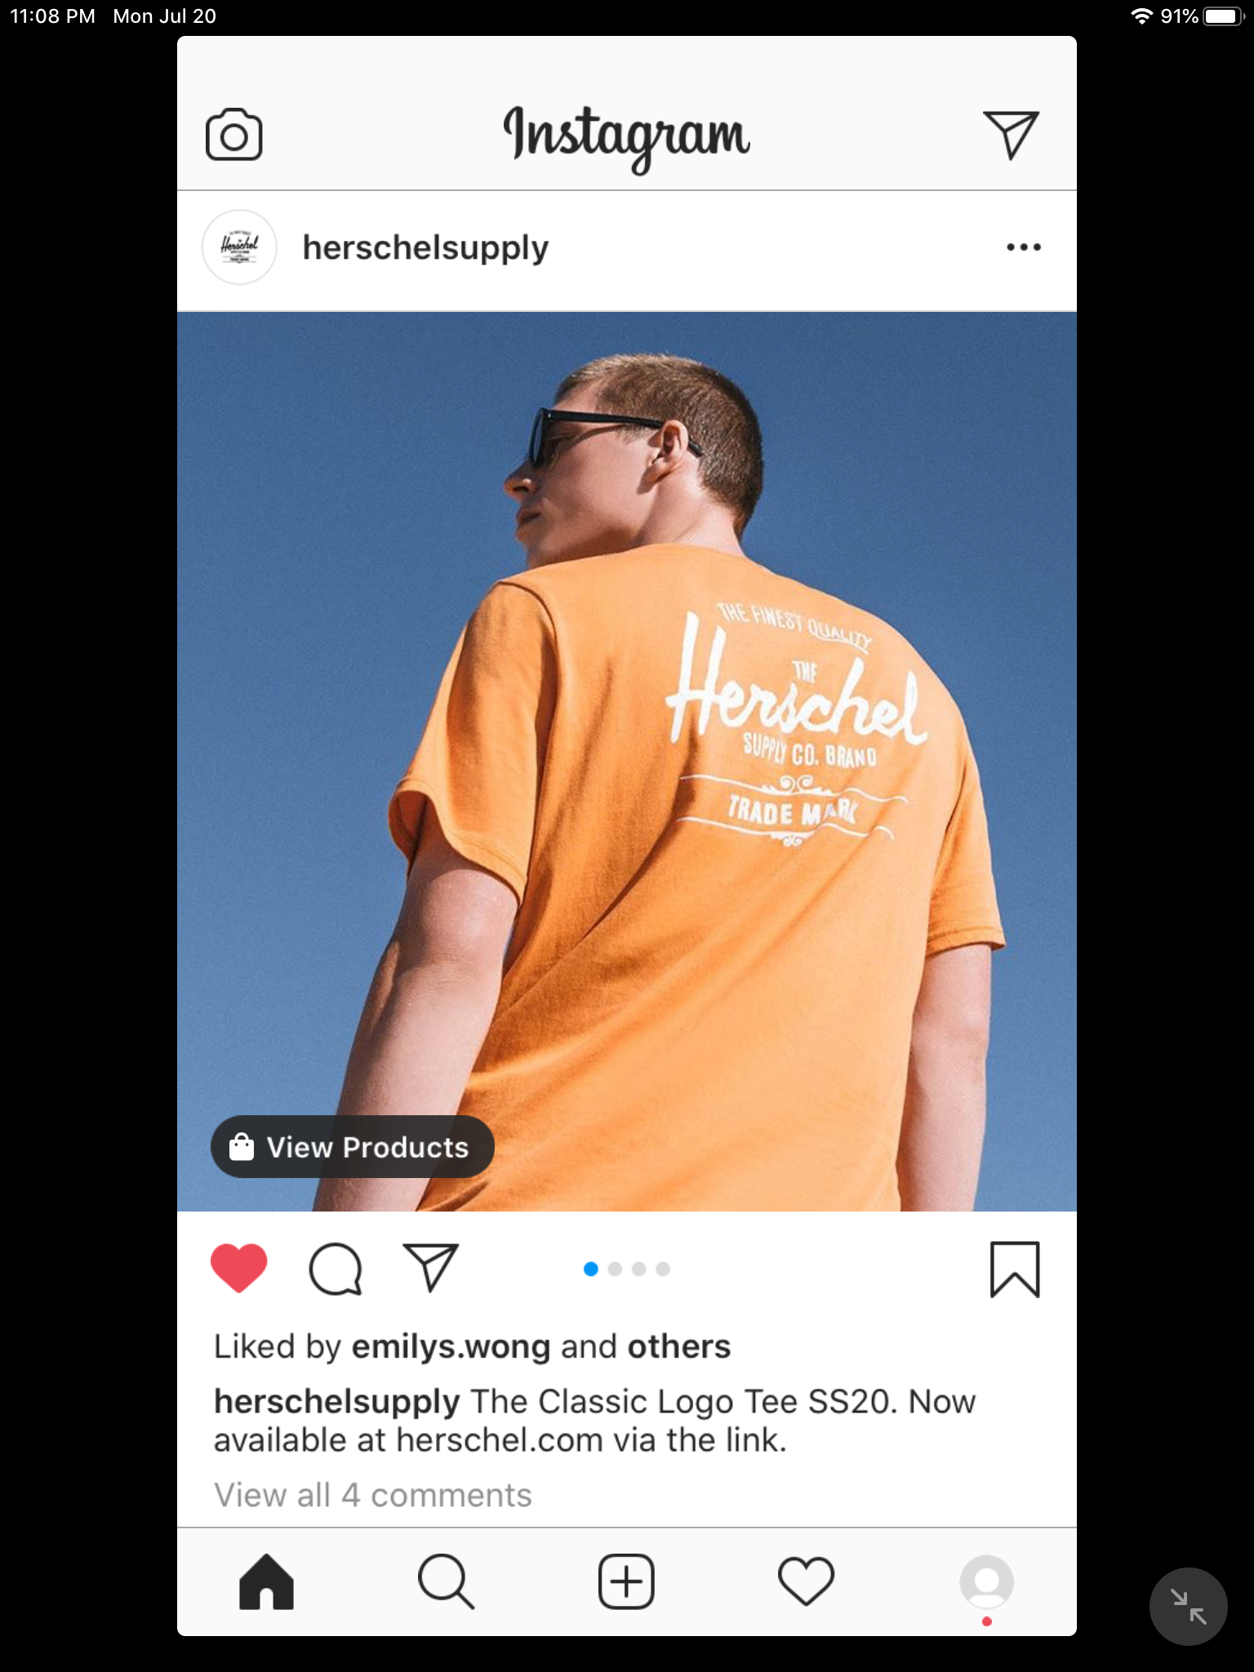Tap the shrink arrows icon bottom corner
1254x1672 pixels.
coord(1188,1607)
